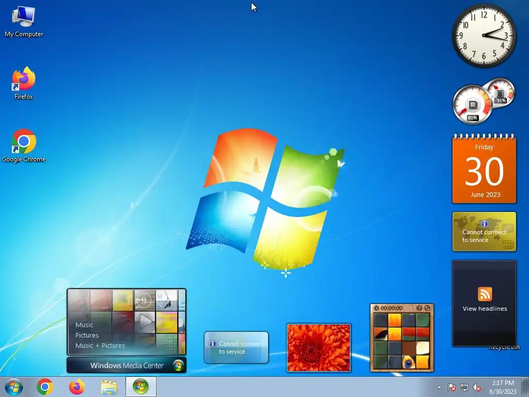Launch Firefox from the taskbar
The height and width of the screenshot is (397, 529).
click(77, 387)
